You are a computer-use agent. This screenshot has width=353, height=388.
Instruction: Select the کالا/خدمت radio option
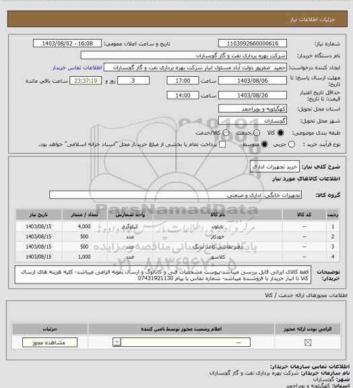(x=226, y=133)
